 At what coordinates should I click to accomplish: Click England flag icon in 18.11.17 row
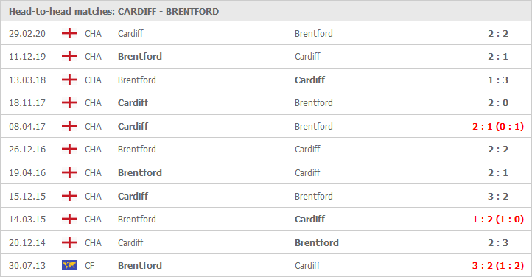pos(69,102)
